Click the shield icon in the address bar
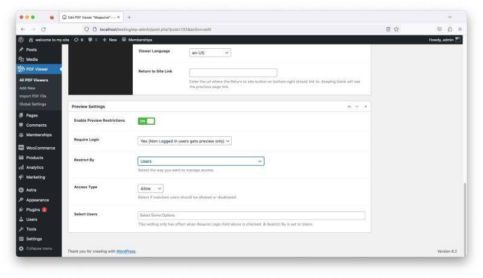Viewport: 483px width, 278px height. point(86,29)
